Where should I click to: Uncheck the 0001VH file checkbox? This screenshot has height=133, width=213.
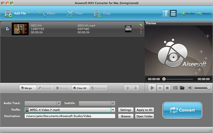pos(7,29)
